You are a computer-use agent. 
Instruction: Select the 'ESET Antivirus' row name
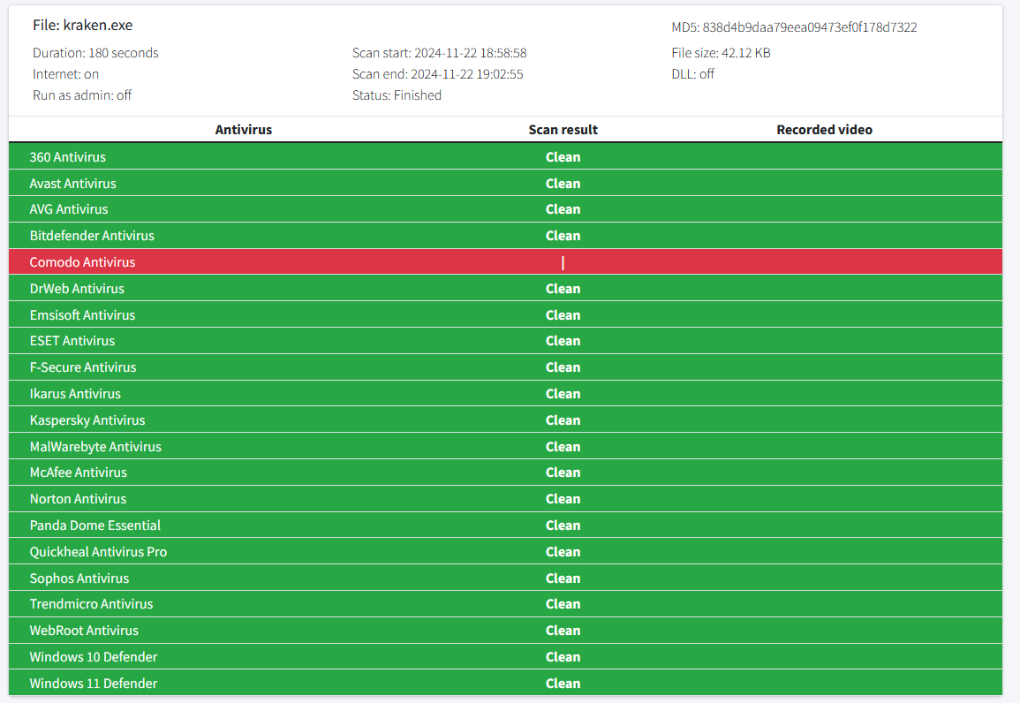(x=72, y=341)
